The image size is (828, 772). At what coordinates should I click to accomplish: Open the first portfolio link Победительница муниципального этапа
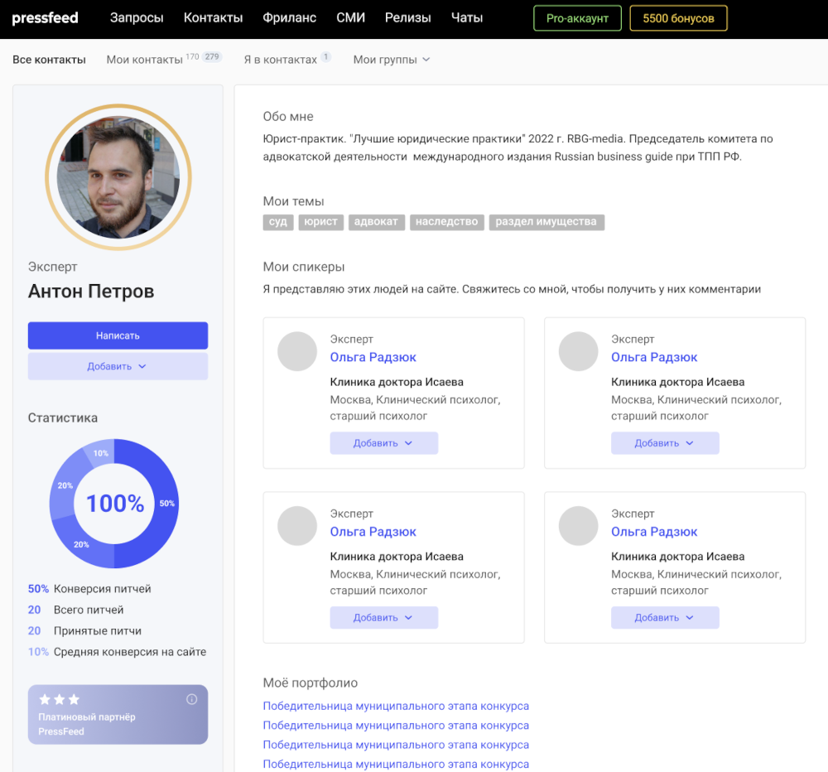coord(396,707)
